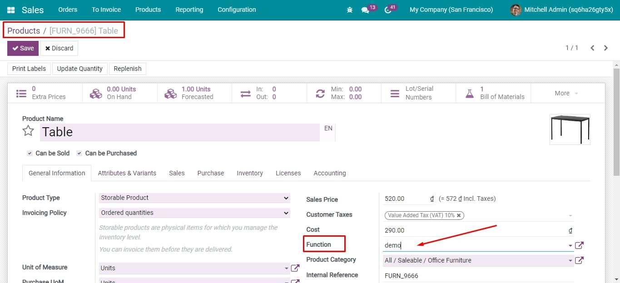Open the Product Type dropdown
This screenshot has height=283, width=620.
(x=194, y=198)
